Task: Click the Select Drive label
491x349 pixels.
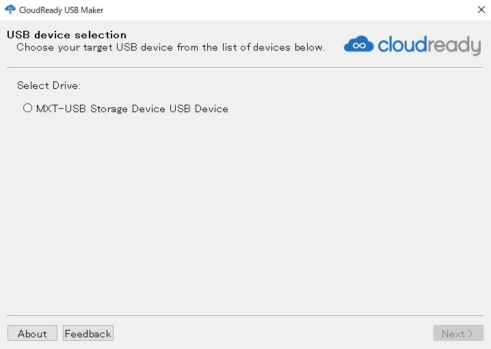Action: (x=49, y=86)
